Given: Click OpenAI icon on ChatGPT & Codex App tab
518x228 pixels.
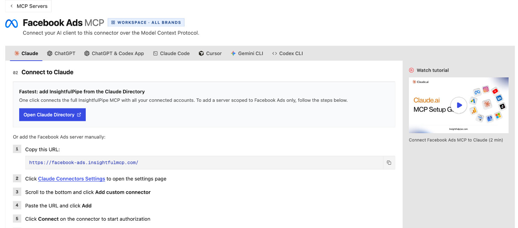Looking at the screenshot, I should [x=87, y=53].
